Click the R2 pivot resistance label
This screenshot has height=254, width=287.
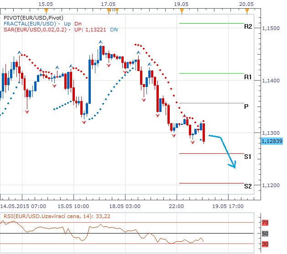click(248, 27)
